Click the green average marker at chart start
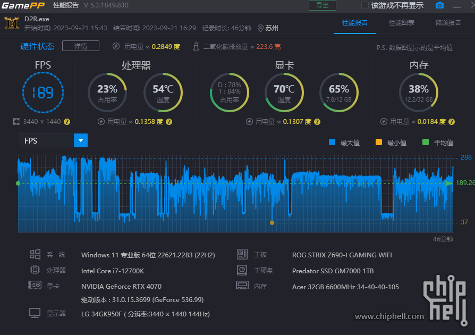Image resolution: width=475 pixels, height=335 pixels. tap(18, 183)
